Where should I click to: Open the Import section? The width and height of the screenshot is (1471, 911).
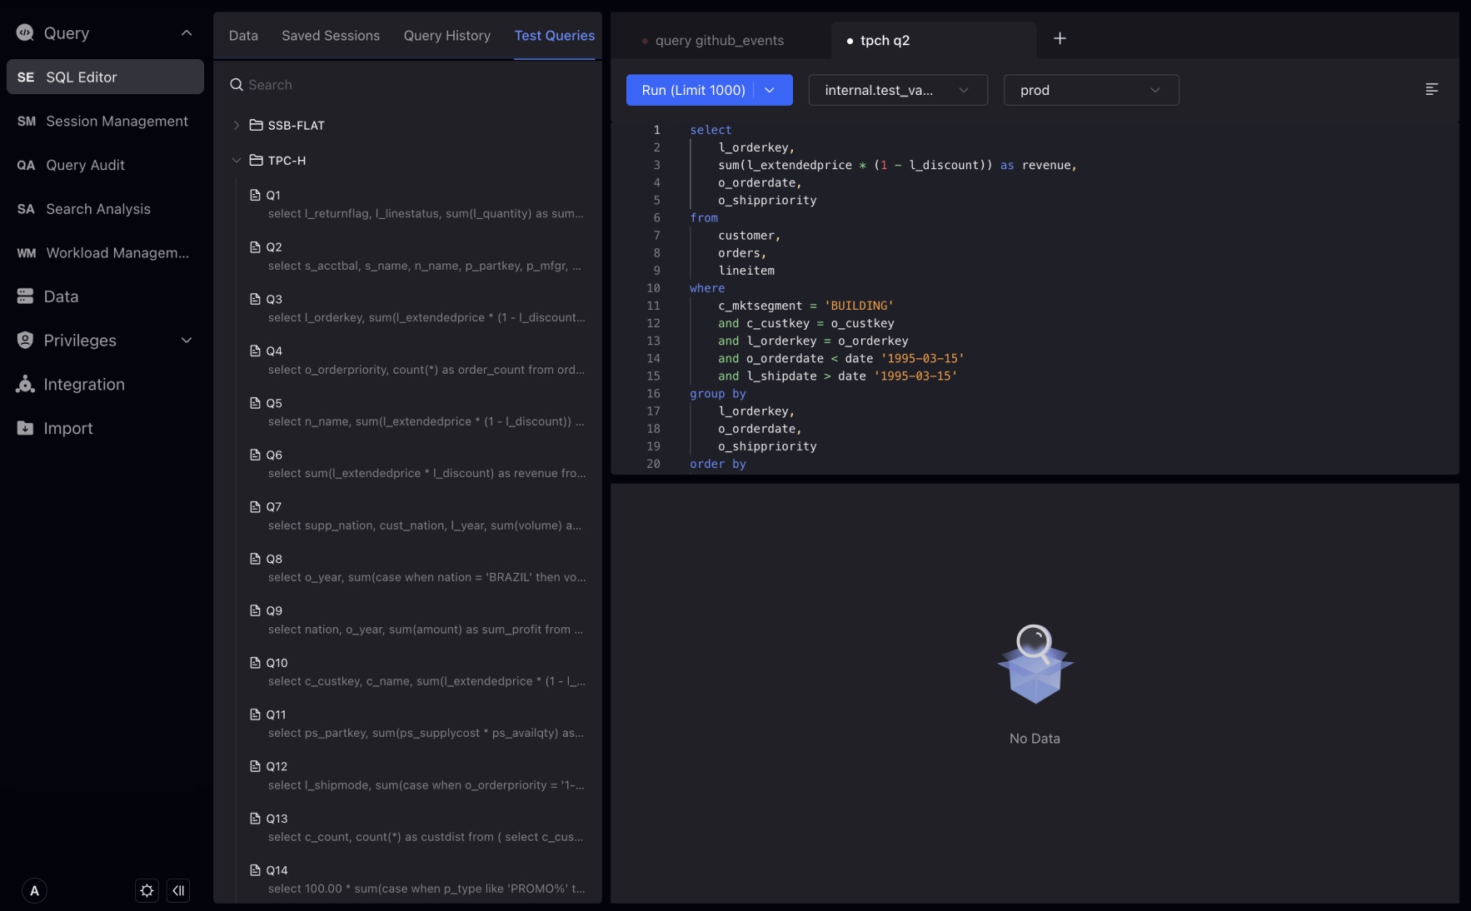pos(68,428)
